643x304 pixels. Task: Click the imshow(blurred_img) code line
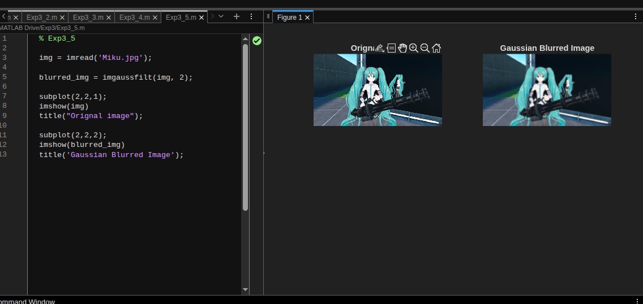pyautogui.click(x=82, y=145)
